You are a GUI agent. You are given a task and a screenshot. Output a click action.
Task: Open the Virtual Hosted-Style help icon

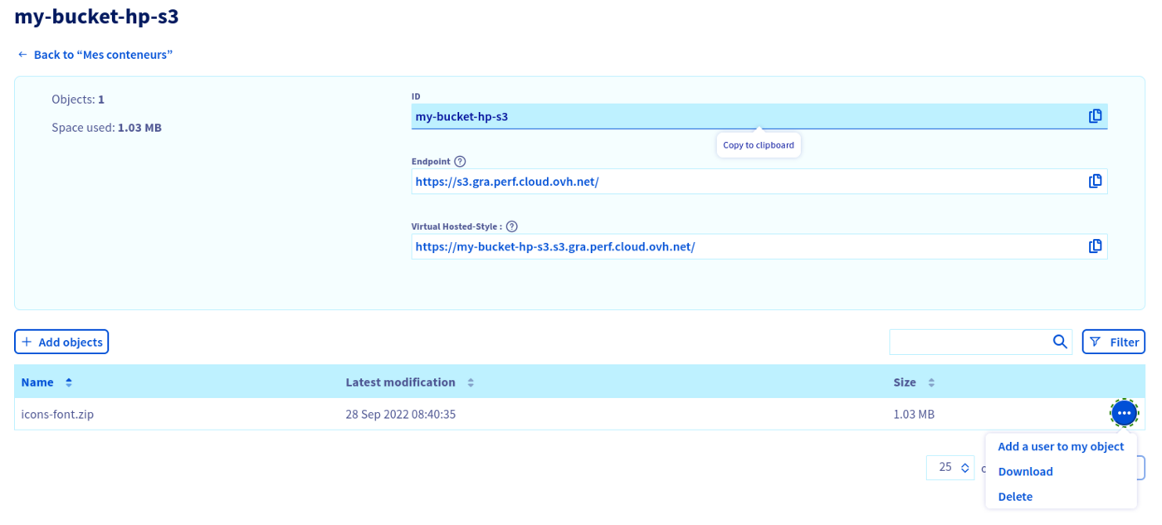[x=511, y=226]
